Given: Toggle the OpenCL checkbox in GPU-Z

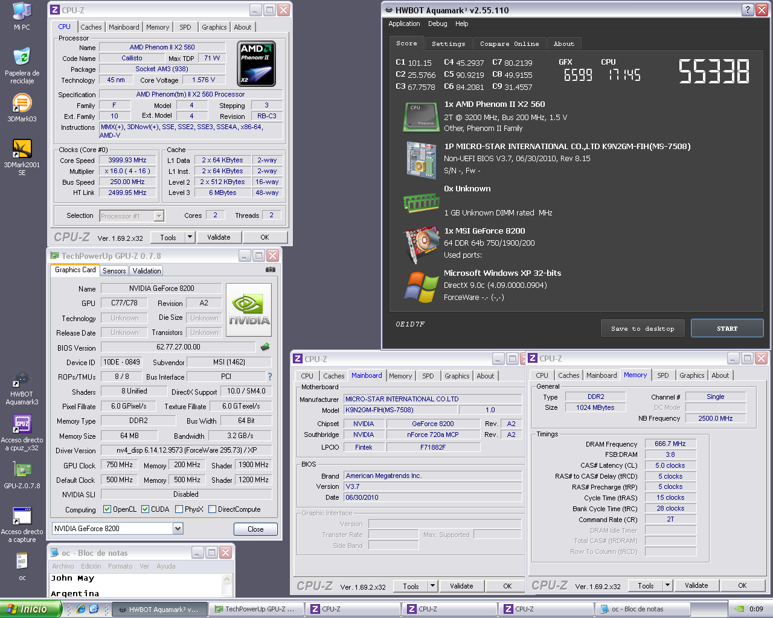Looking at the screenshot, I should pos(107,509).
